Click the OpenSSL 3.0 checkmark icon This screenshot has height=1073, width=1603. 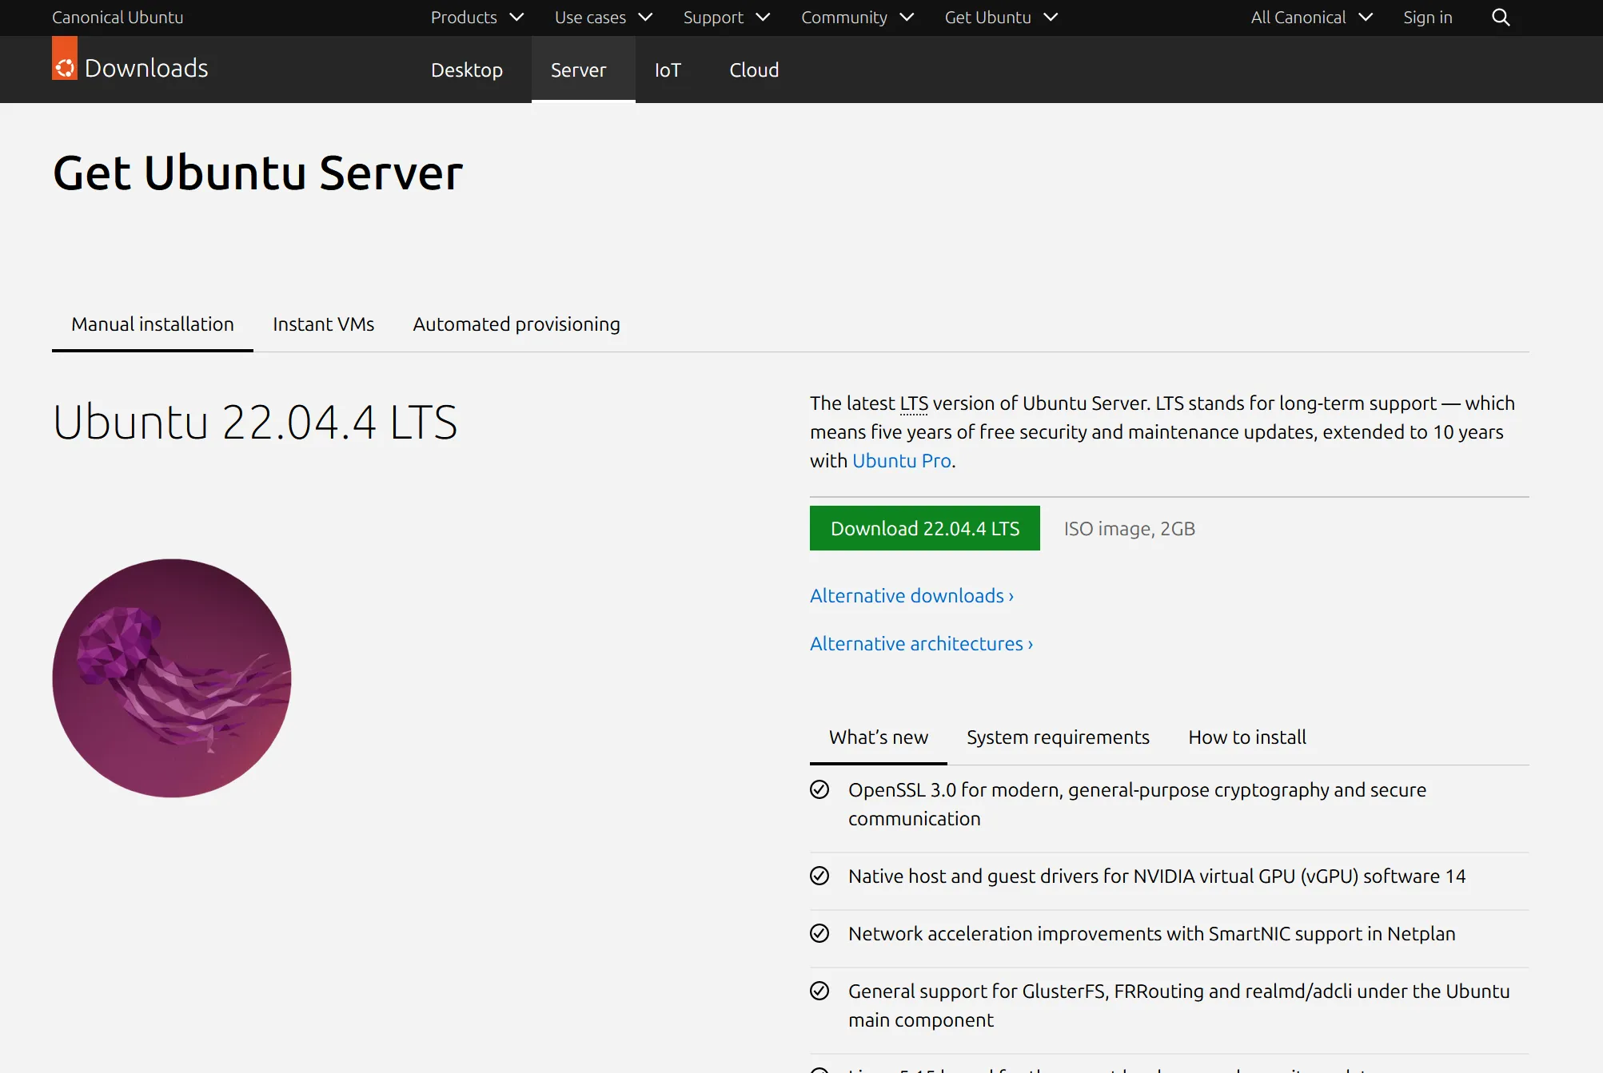pos(819,789)
